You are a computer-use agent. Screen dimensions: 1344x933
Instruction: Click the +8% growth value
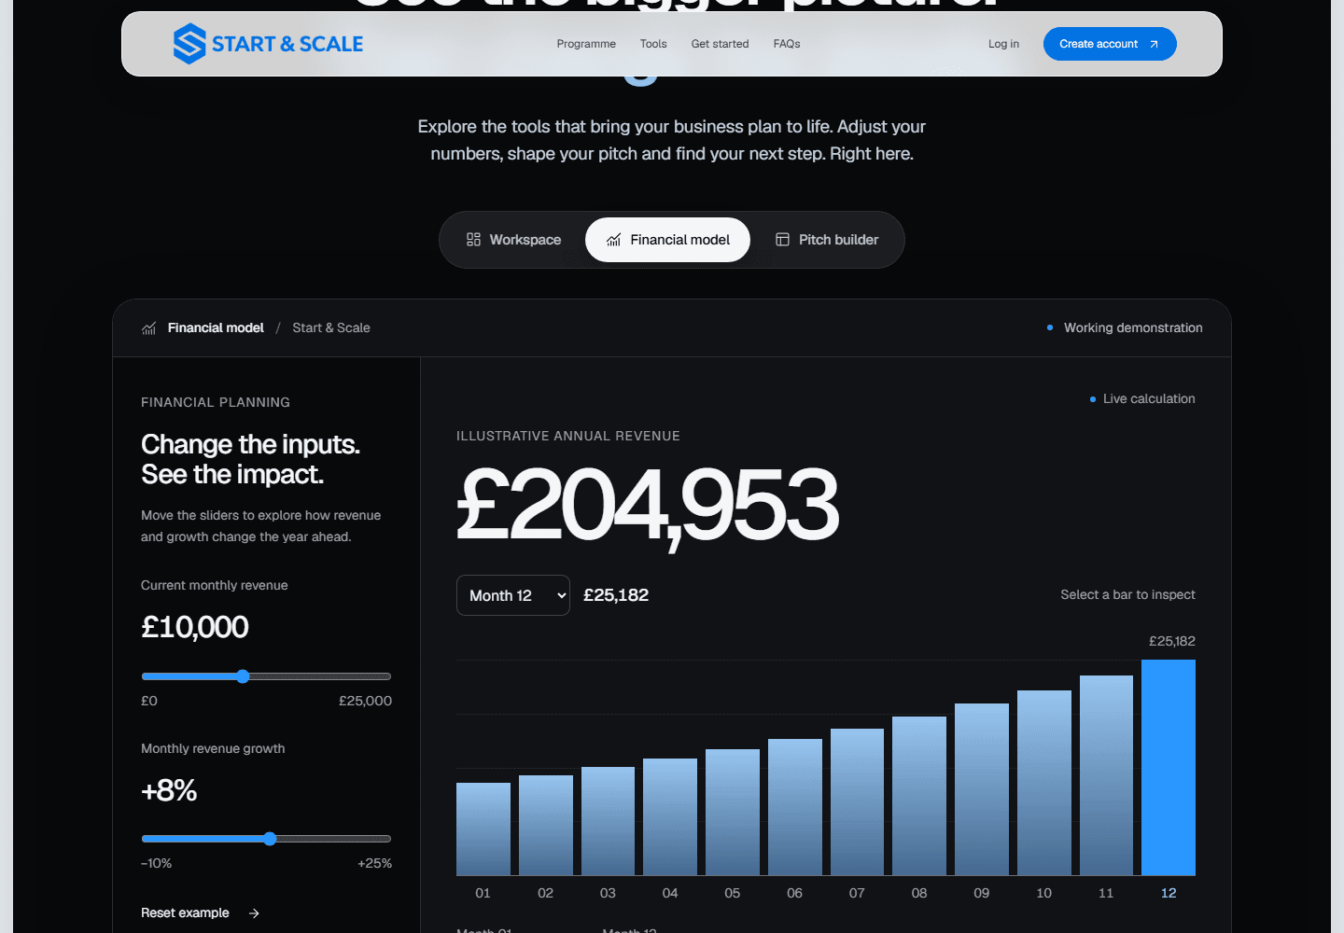tap(169, 790)
